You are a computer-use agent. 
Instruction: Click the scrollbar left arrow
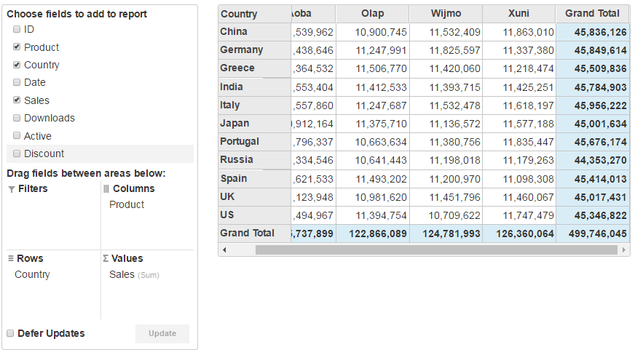tap(224, 250)
